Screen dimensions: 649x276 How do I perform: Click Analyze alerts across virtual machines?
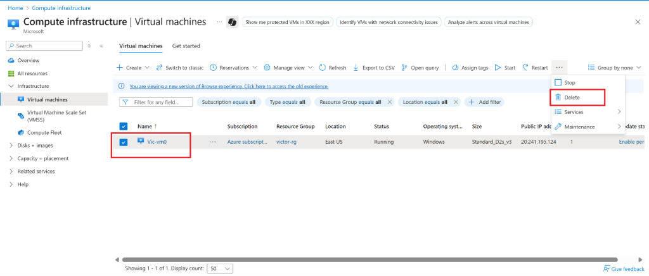pyautogui.click(x=489, y=22)
